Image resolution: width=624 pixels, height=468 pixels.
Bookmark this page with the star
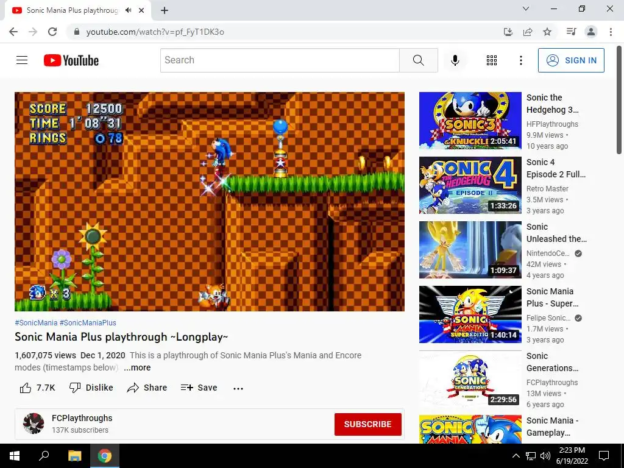[x=547, y=32]
